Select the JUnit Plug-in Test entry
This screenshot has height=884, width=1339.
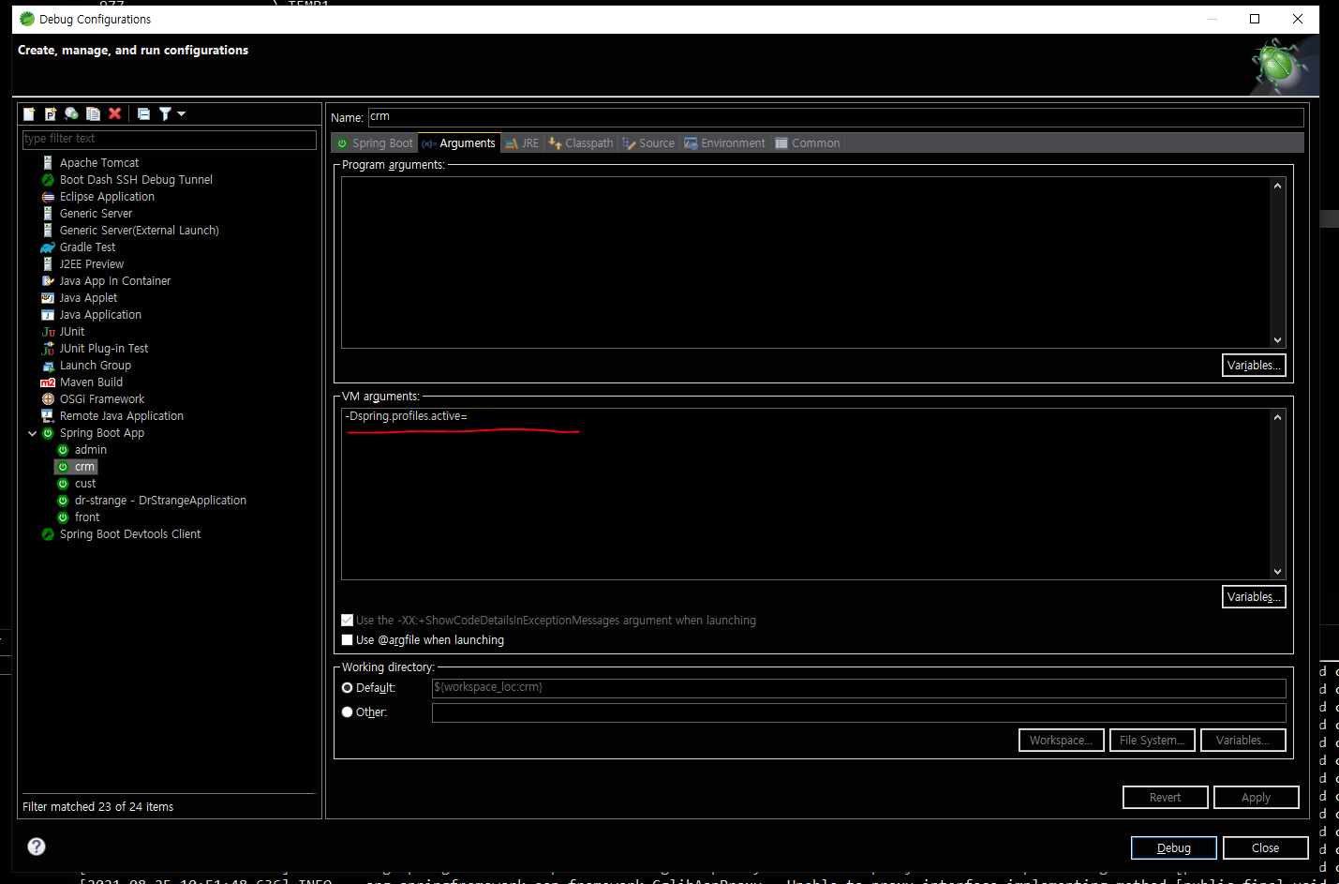click(x=103, y=349)
